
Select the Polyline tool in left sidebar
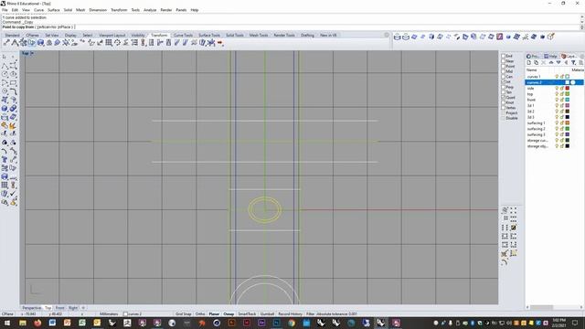[x=5, y=66]
